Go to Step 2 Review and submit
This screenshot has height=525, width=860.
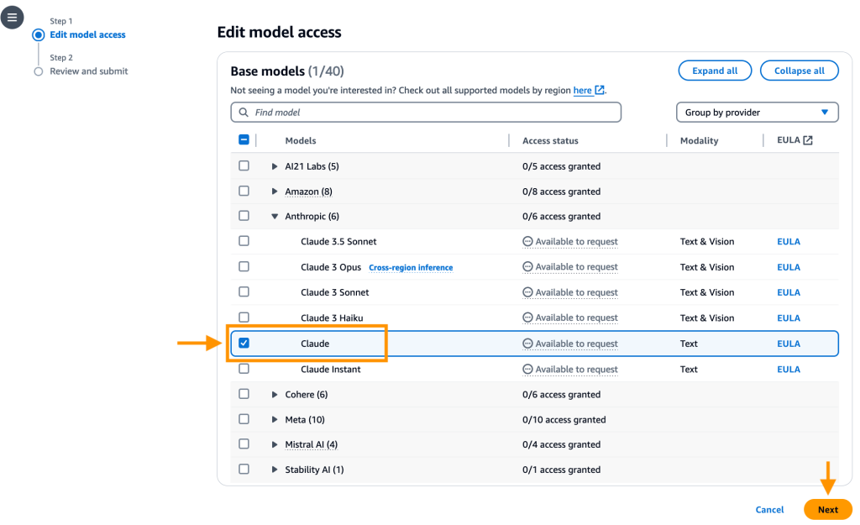[x=88, y=71]
